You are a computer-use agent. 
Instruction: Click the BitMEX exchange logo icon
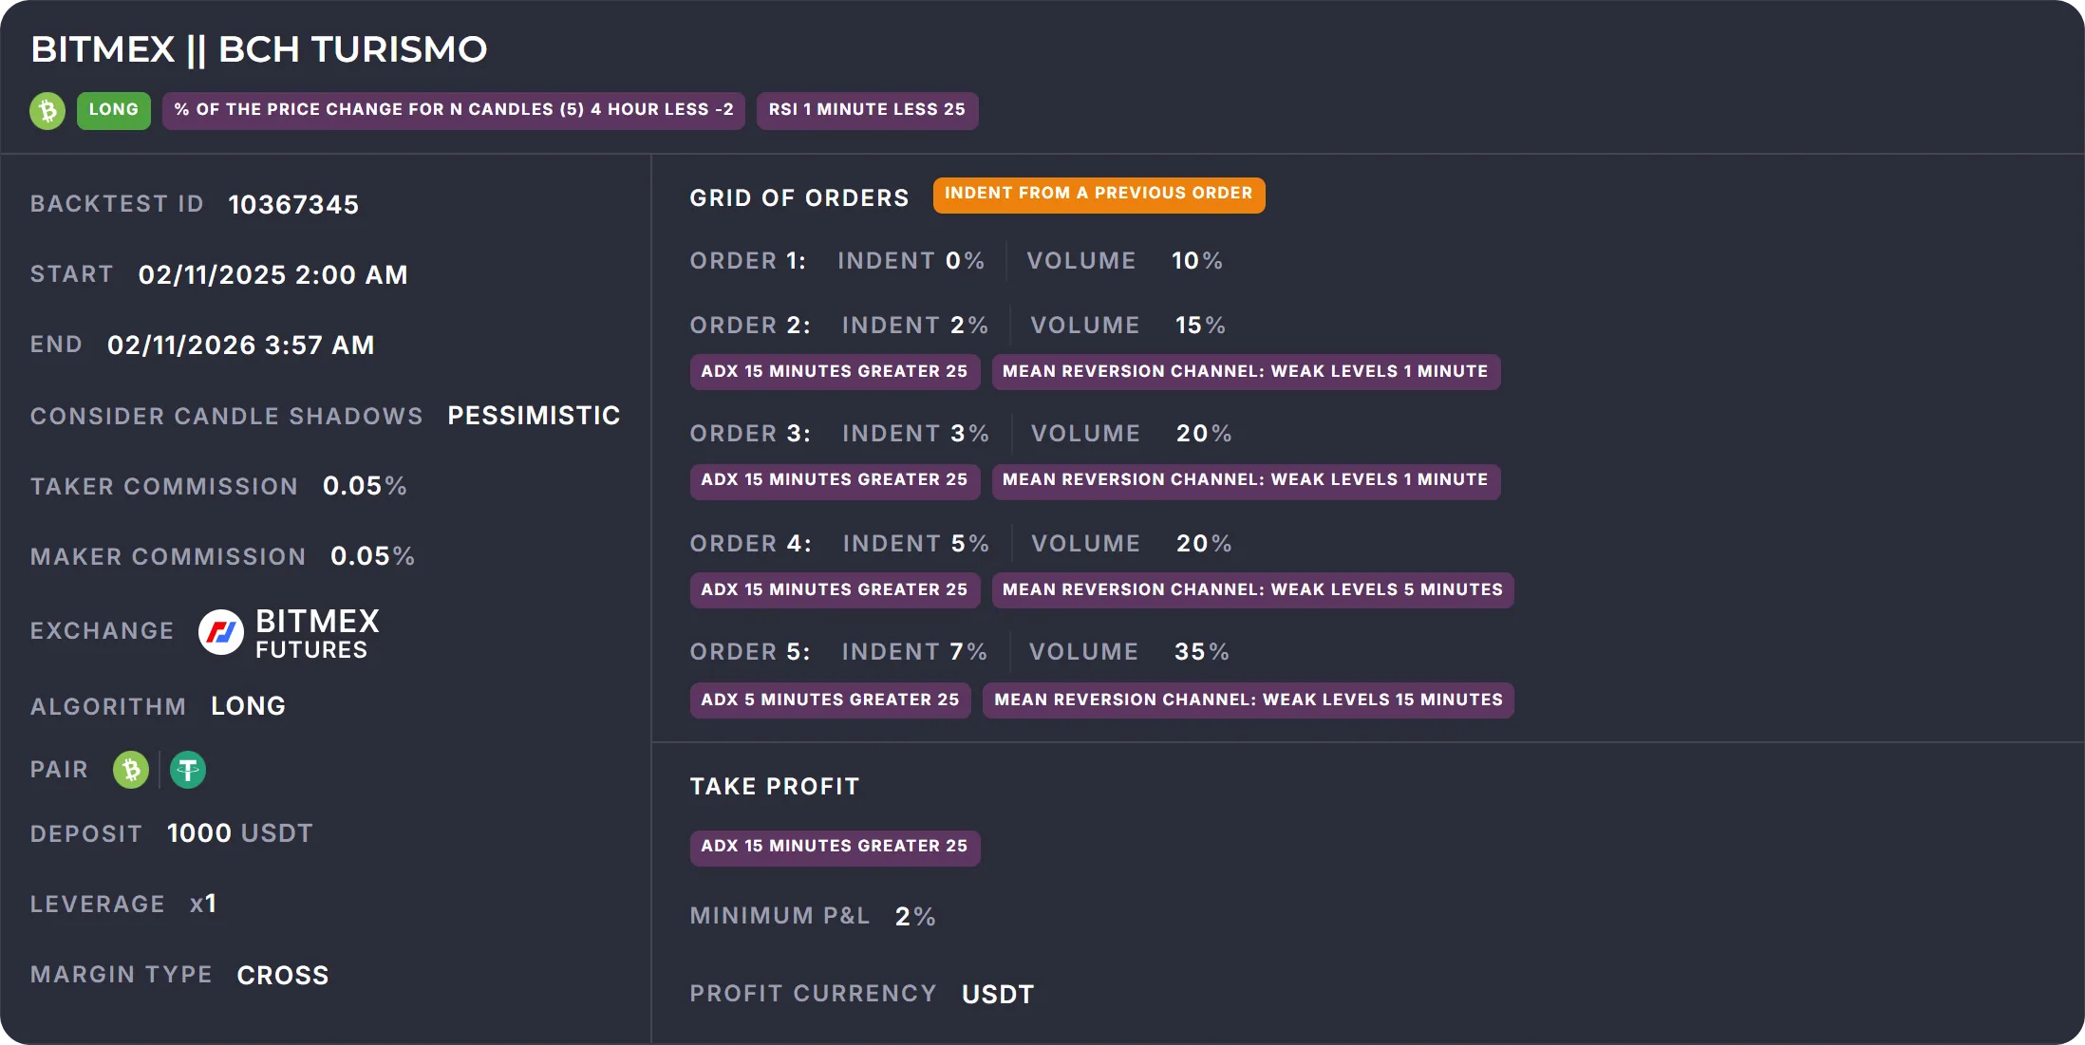tap(221, 632)
